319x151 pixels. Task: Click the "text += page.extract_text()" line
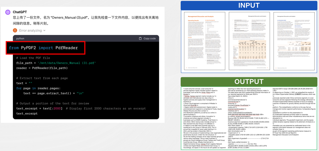coord(53,93)
